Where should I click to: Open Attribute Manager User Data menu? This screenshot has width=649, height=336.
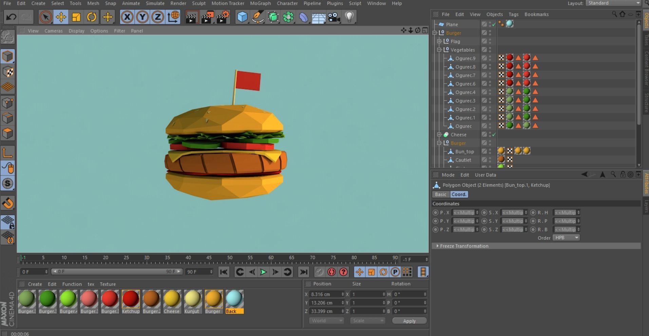point(485,175)
